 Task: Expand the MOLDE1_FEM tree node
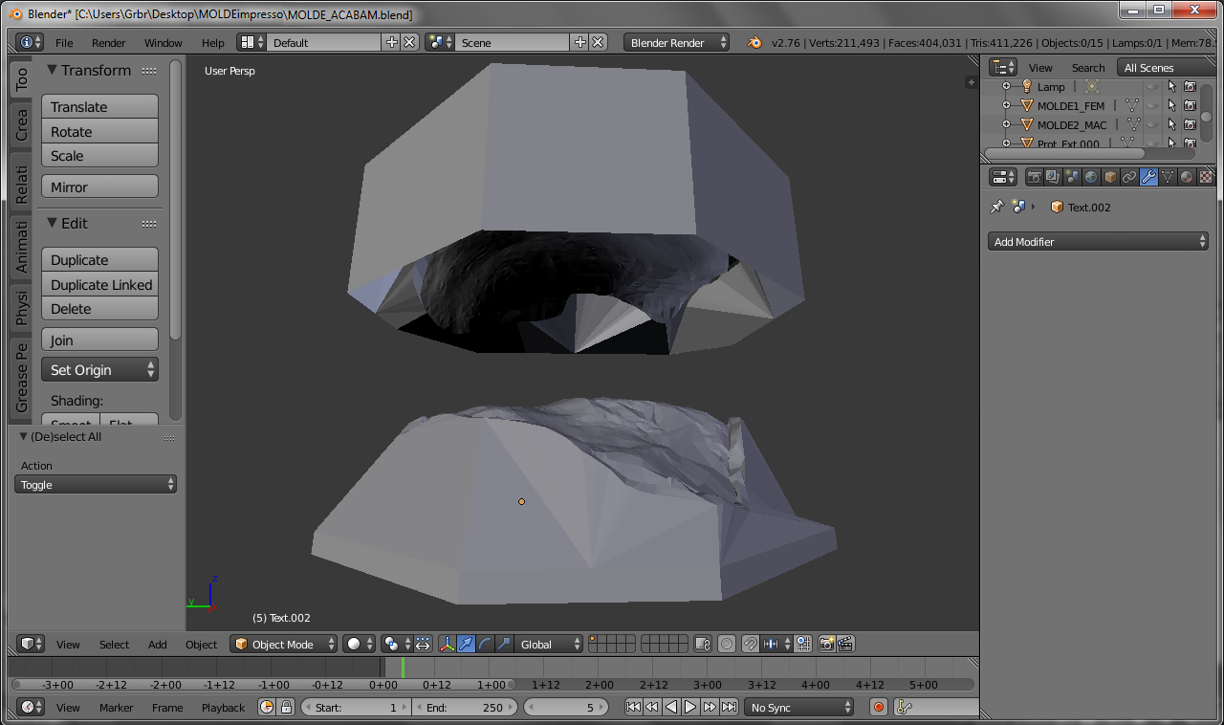coord(1006,105)
